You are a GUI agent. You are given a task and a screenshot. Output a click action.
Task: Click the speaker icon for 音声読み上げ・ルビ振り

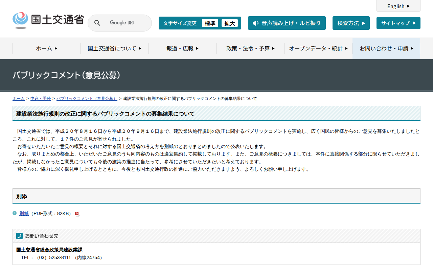coord(255,23)
